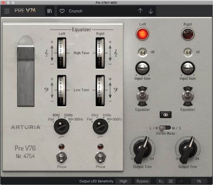Click the Right filter Flat label
The height and width of the screenshot is (185, 213).
pyautogui.click(x=90, y=119)
